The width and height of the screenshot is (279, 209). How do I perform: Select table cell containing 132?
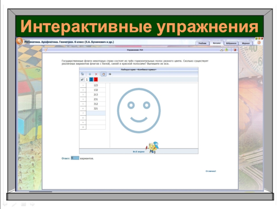coord(96,90)
